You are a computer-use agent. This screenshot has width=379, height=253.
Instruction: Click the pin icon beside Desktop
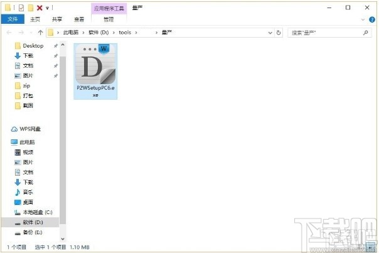point(56,46)
